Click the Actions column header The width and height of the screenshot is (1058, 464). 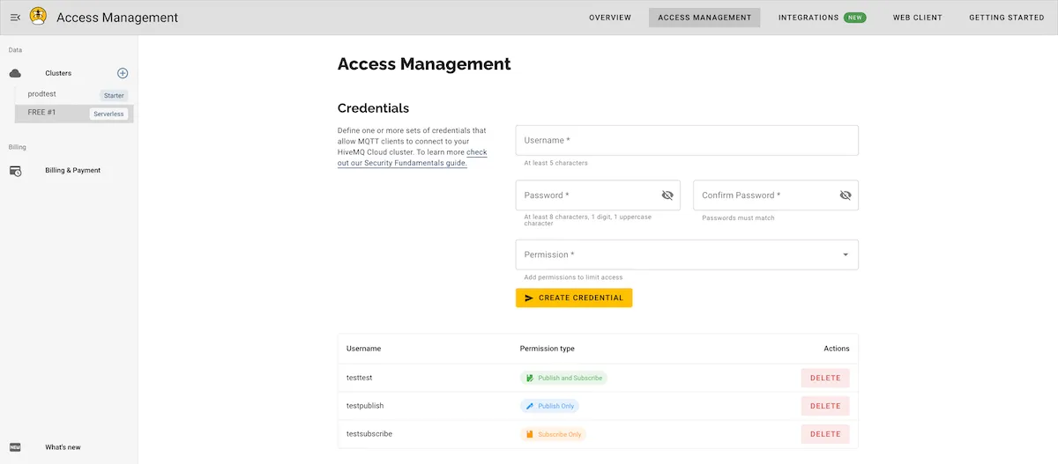(x=837, y=349)
